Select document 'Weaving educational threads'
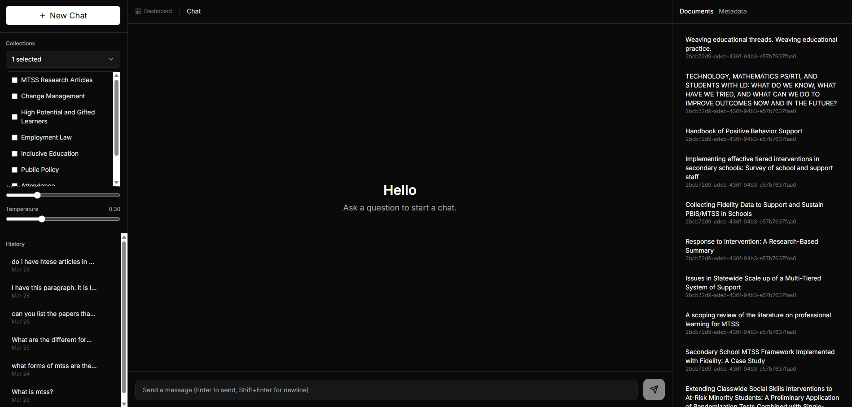The height and width of the screenshot is (407, 852). pos(761,48)
